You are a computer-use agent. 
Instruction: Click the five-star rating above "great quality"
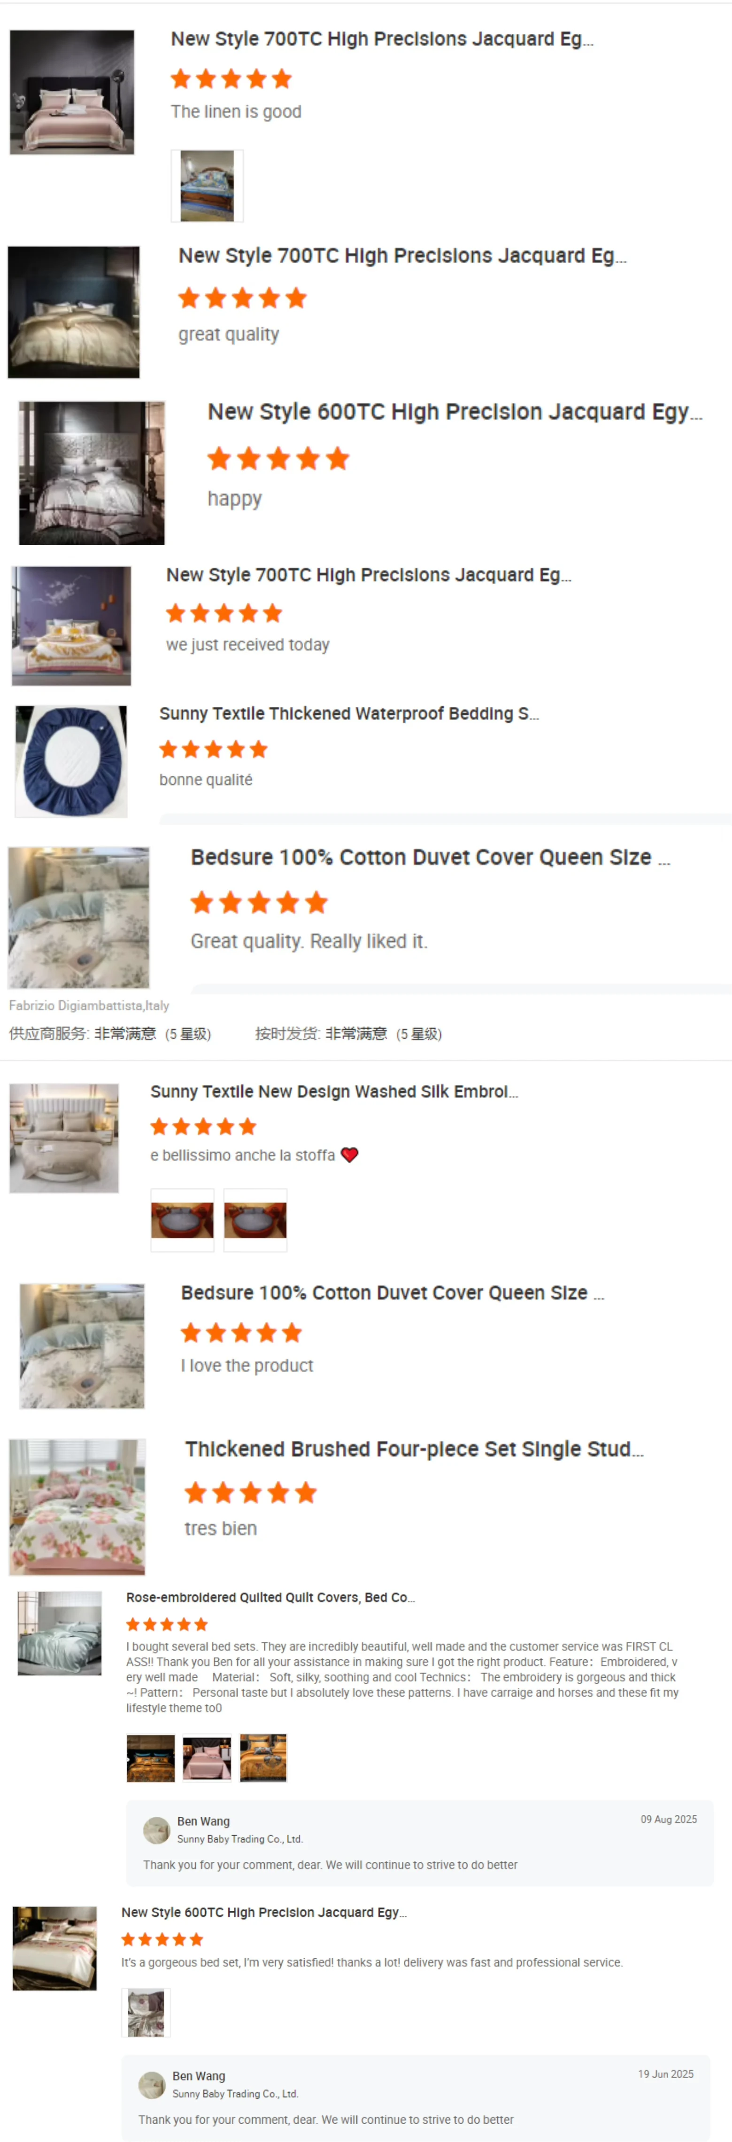(x=243, y=297)
